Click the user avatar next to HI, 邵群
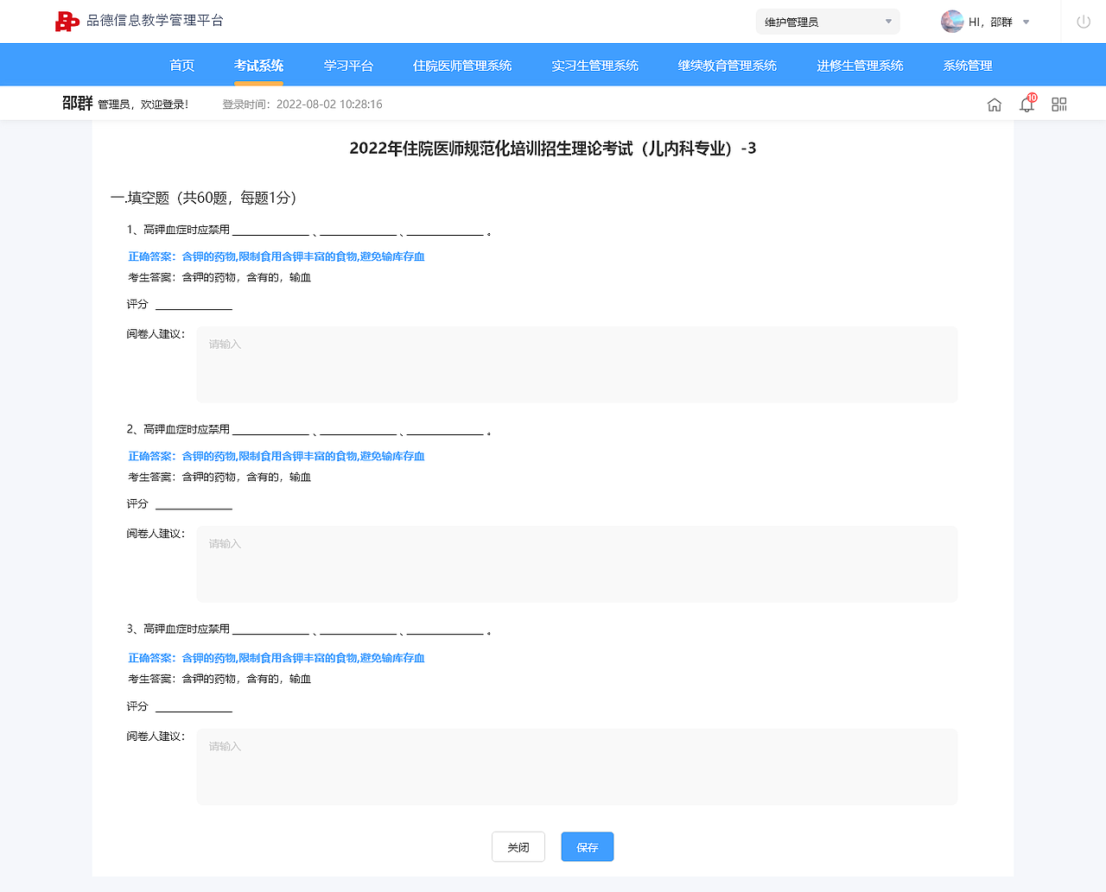 952,21
